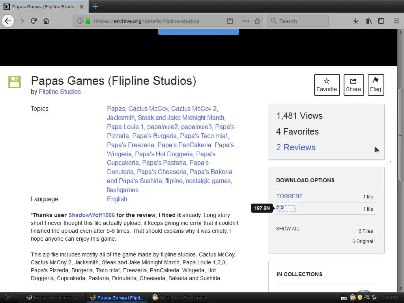
Task: Jump to the 2 Reviews section
Action: tap(296, 148)
